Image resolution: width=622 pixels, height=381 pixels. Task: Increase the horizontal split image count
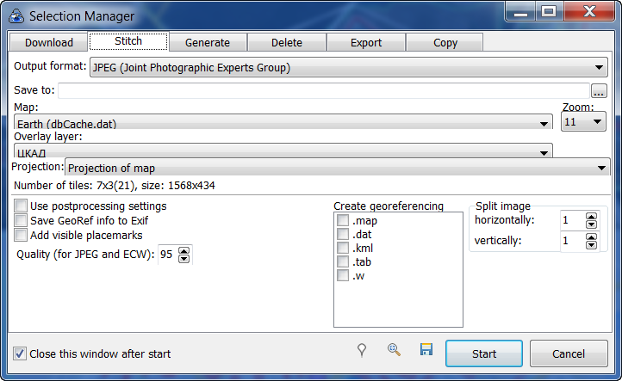pos(590,217)
